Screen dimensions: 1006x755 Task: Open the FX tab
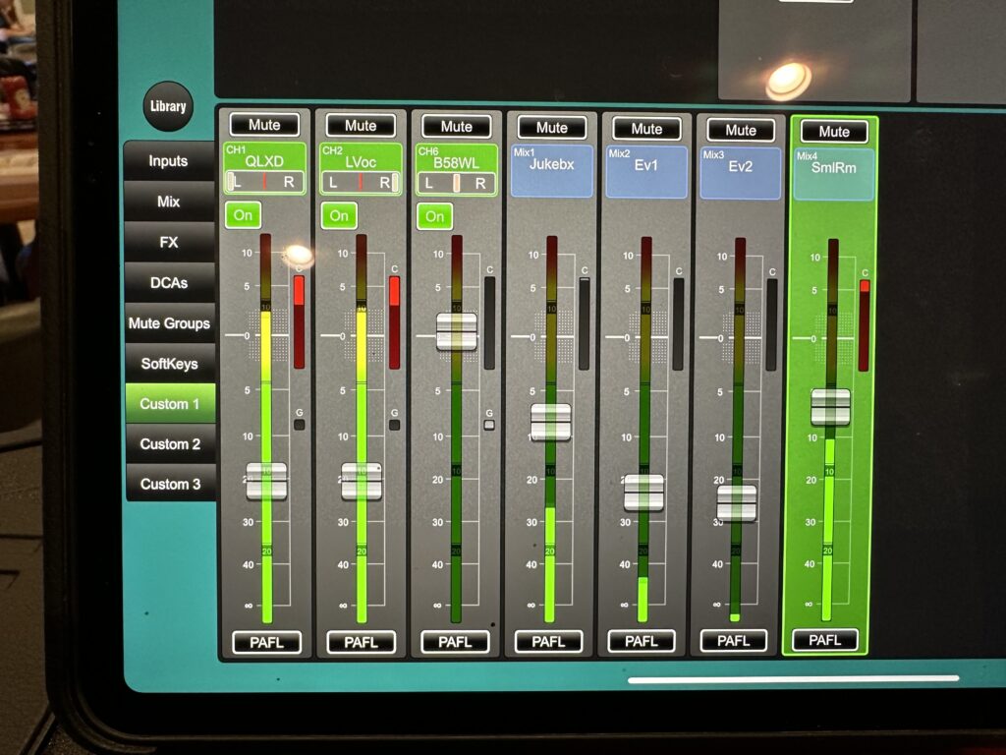coord(168,242)
